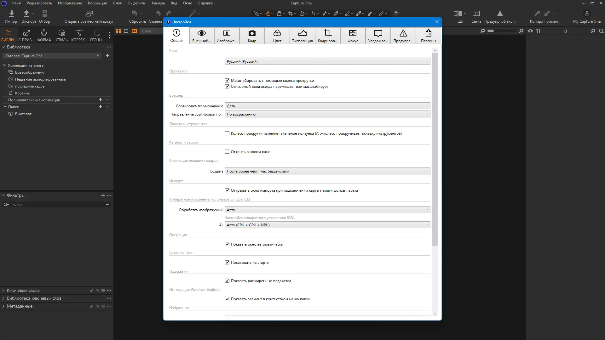This screenshot has width=605, height=340.
Task: Open default sorting dropdown showing Дата
Action: coord(327,106)
